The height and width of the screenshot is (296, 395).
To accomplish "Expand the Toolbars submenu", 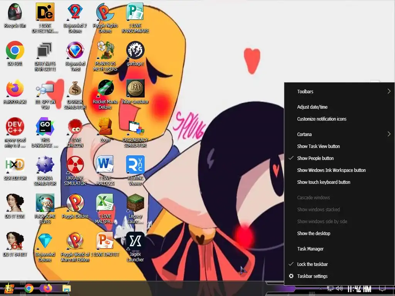I will [x=339, y=91].
